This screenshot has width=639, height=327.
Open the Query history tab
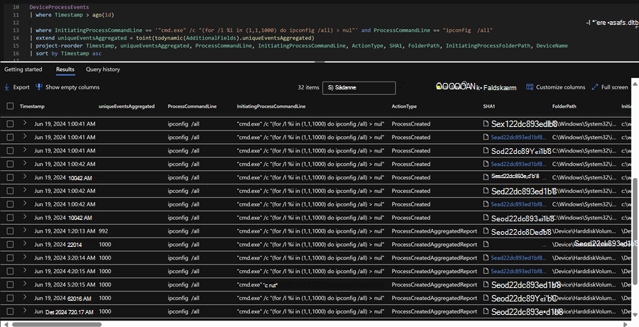pyautogui.click(x=103, y=70)
